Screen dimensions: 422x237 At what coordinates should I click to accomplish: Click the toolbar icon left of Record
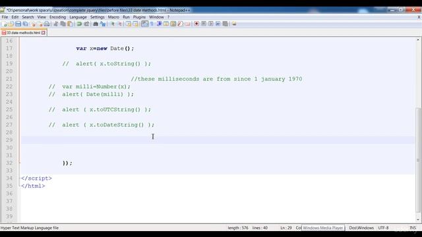187,24
